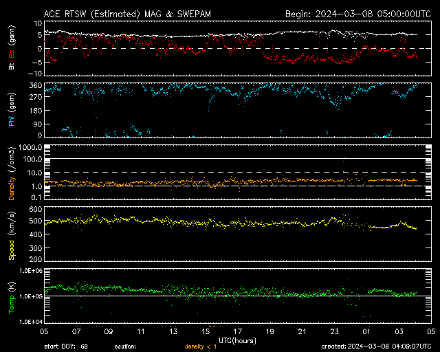Click the white Bt axis label
This screenshot has width=440, height=352.
(12, 67)
